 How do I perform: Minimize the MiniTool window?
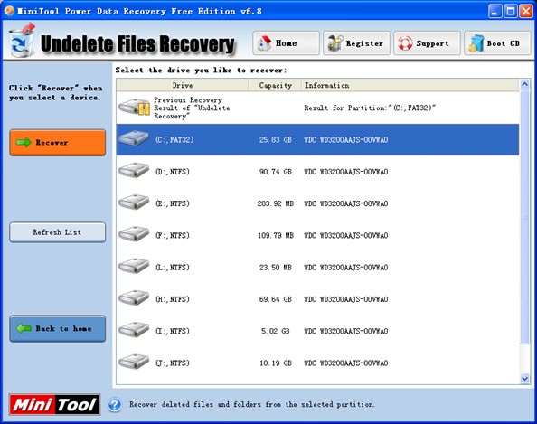point(495,12)
